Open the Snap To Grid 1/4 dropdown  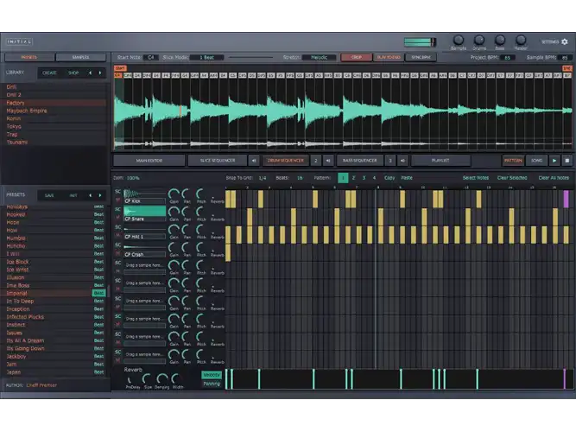[263, 178]
